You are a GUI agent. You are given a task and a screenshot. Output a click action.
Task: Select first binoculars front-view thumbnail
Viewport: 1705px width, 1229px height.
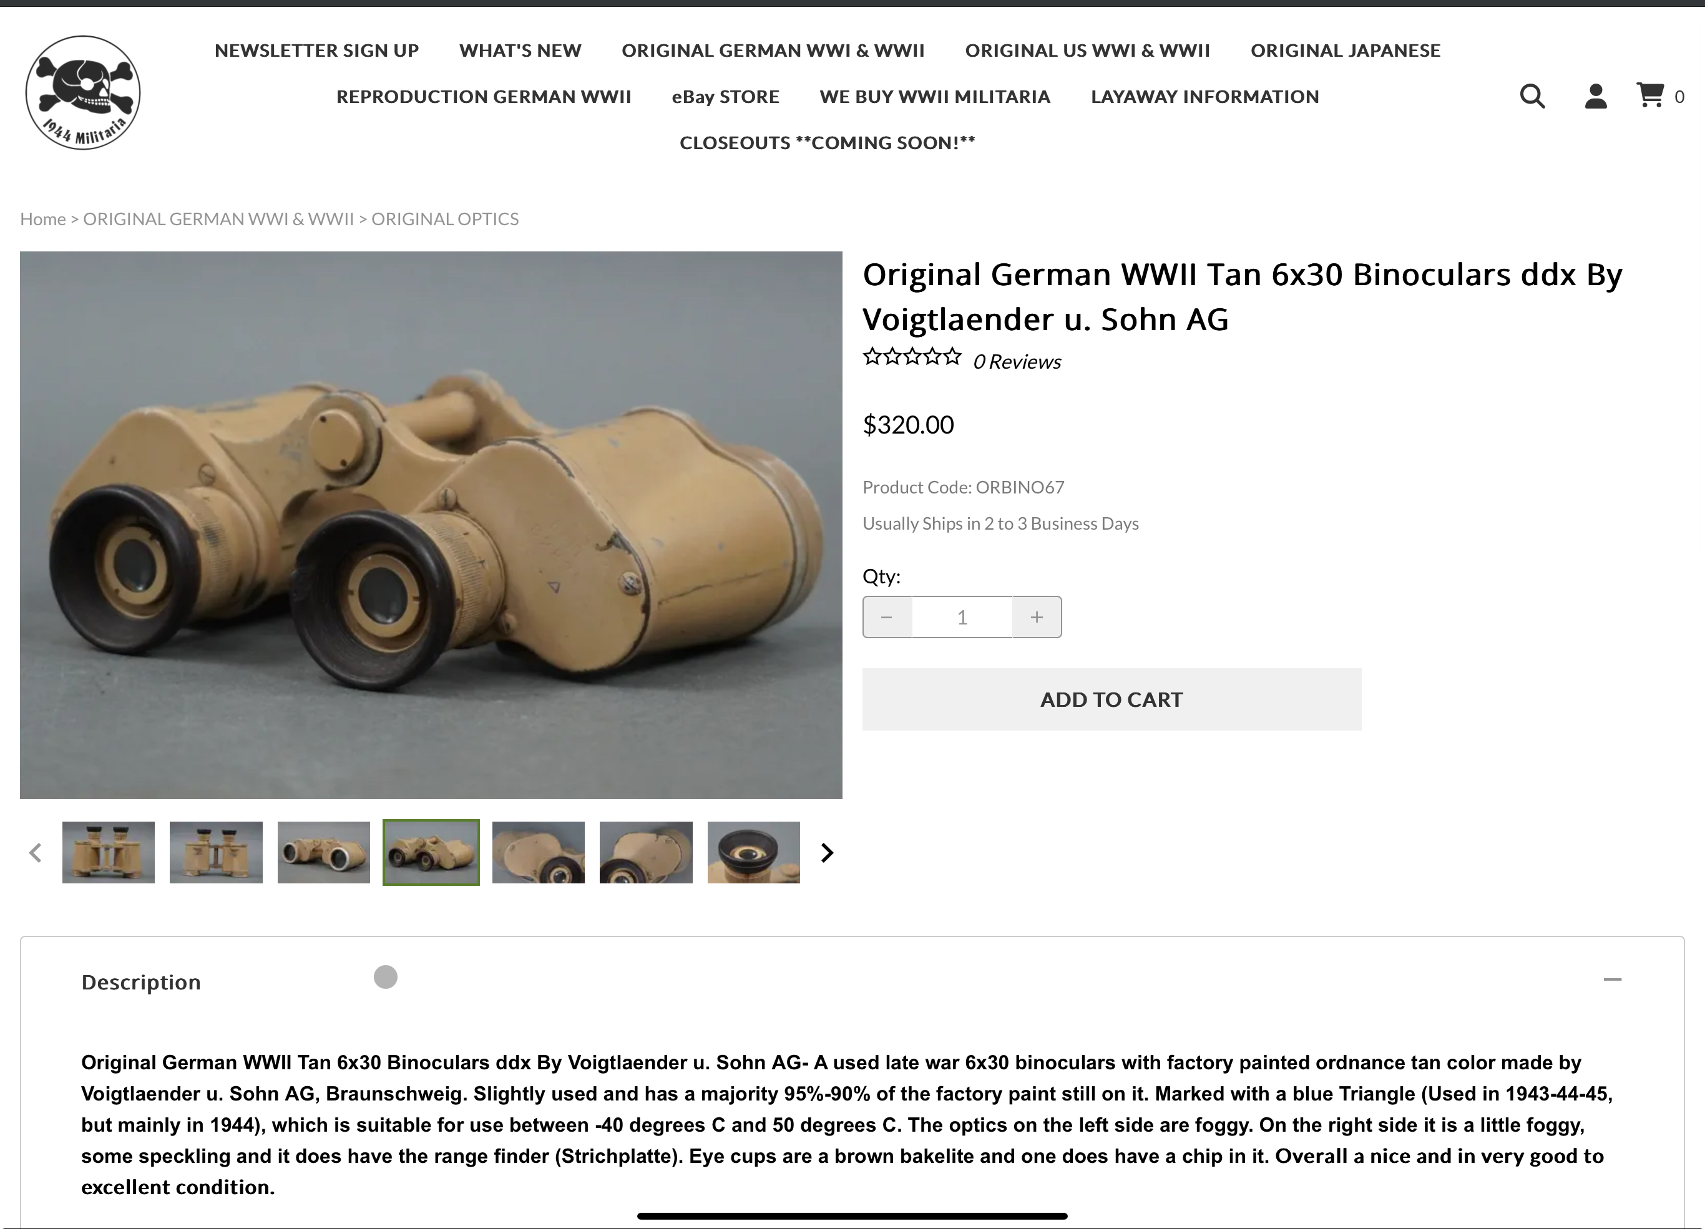point(108,852)
